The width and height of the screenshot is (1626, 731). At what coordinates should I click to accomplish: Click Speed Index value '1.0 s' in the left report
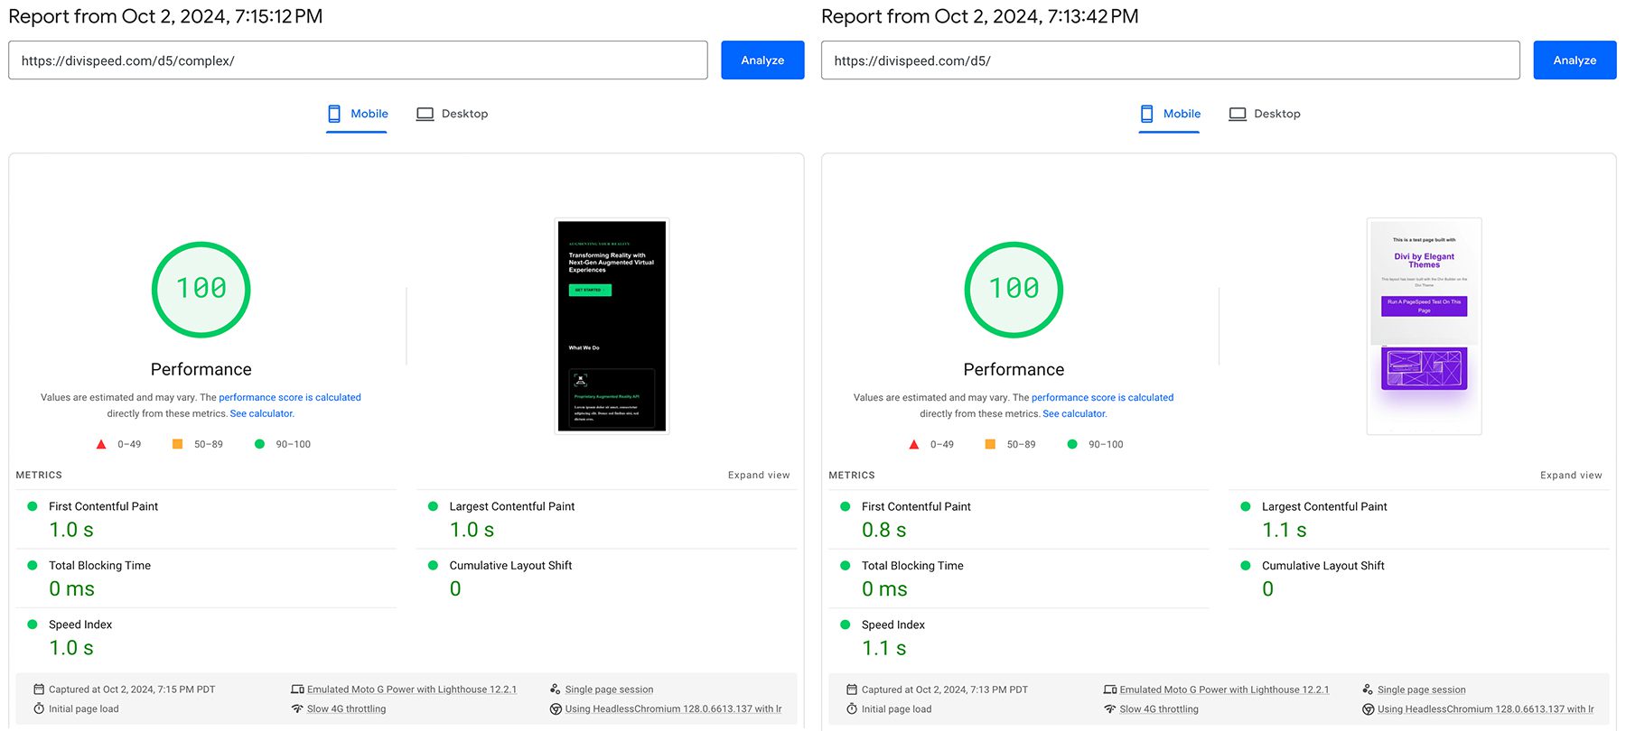point(71,648)
